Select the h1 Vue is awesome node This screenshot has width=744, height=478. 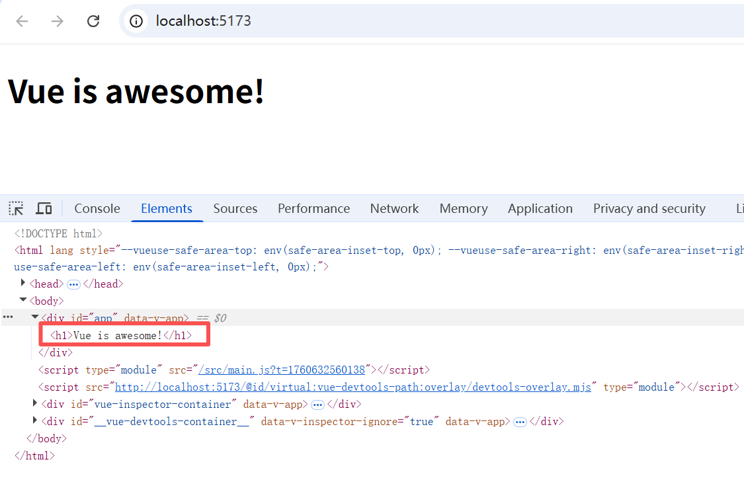point(121,336)
